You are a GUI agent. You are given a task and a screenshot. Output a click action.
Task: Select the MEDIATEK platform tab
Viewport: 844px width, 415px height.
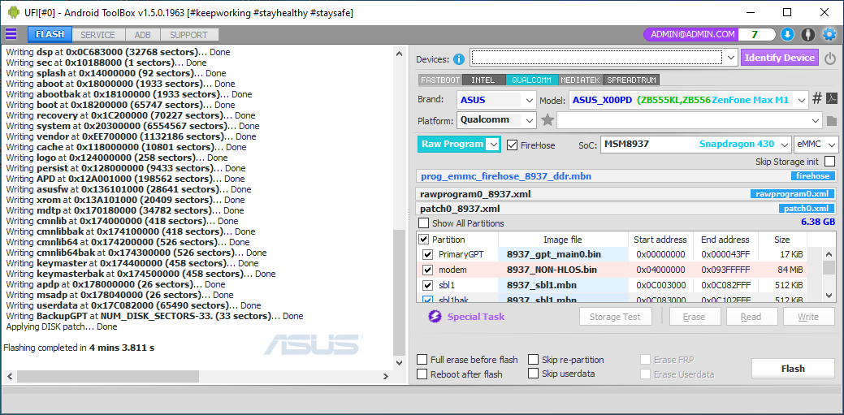point(580,80)
